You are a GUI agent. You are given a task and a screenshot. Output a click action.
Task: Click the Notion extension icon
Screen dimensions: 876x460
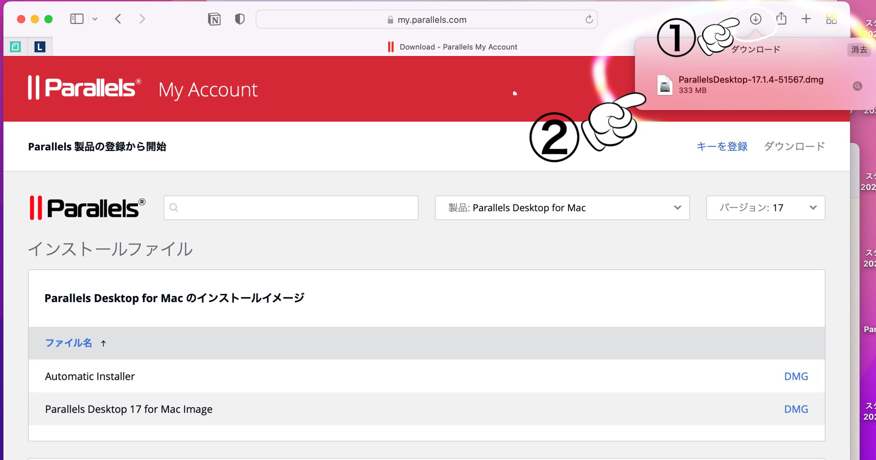pos(214,19)
